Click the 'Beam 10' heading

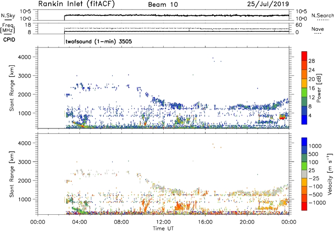[163, 5]
